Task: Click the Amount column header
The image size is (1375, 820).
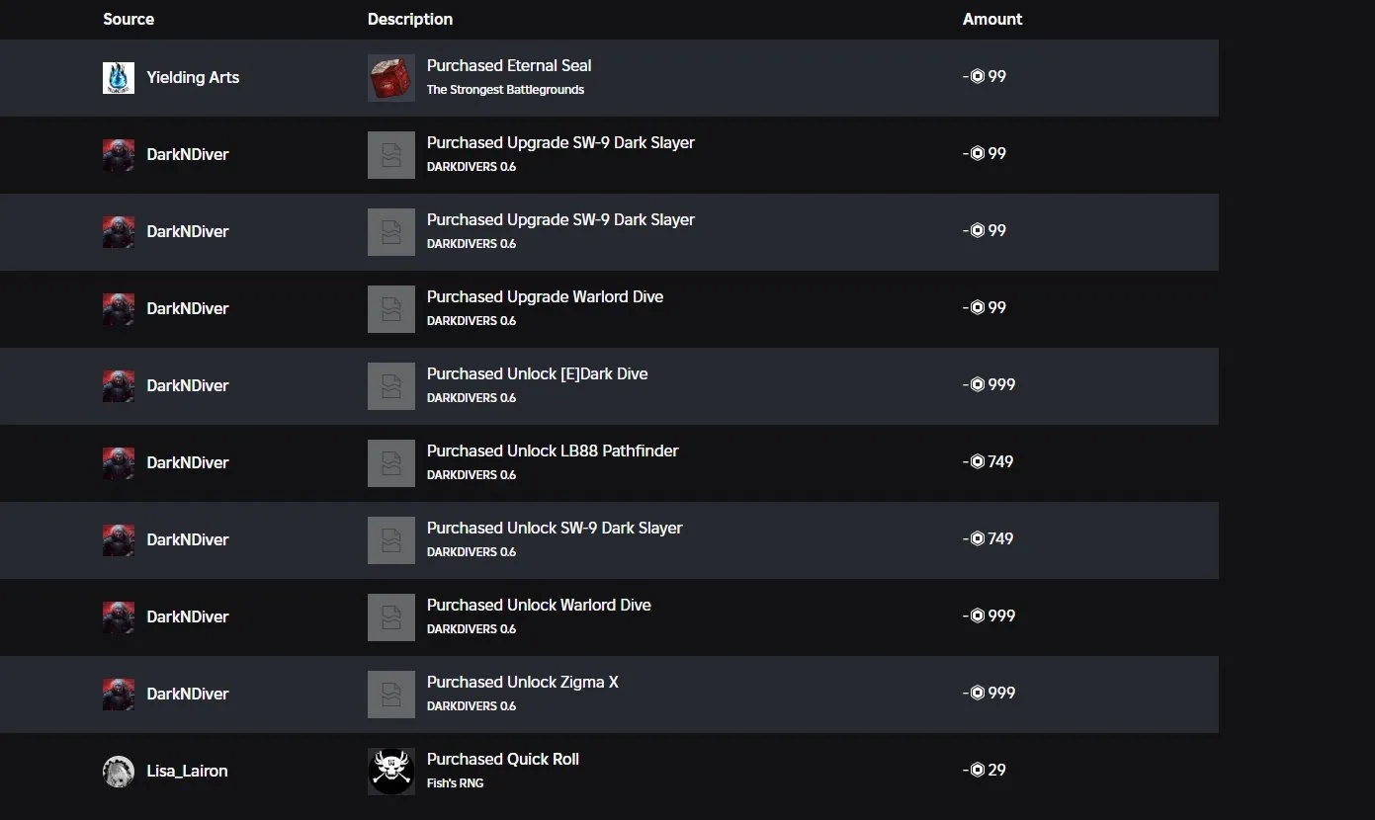Action: (992, 19)
